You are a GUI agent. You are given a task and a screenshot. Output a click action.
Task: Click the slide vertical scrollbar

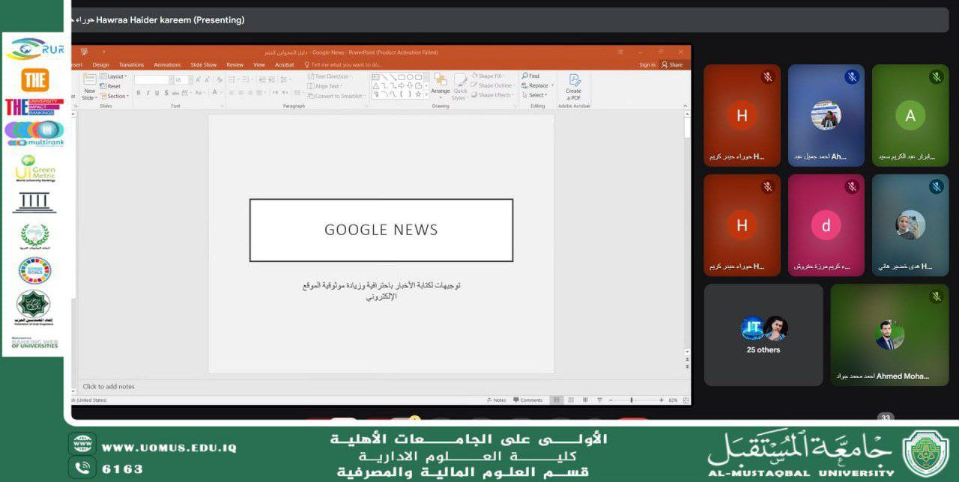point(687,232)
